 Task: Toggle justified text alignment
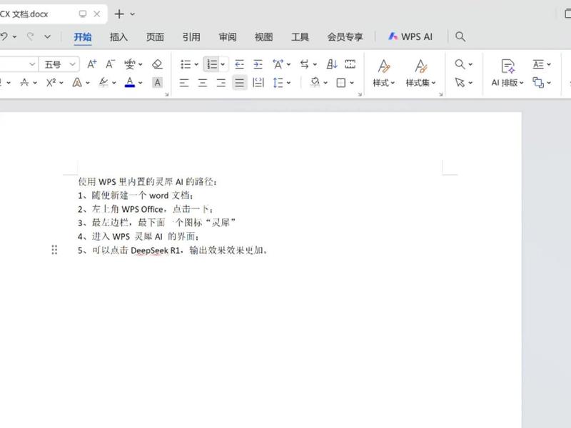coord(239,83)
